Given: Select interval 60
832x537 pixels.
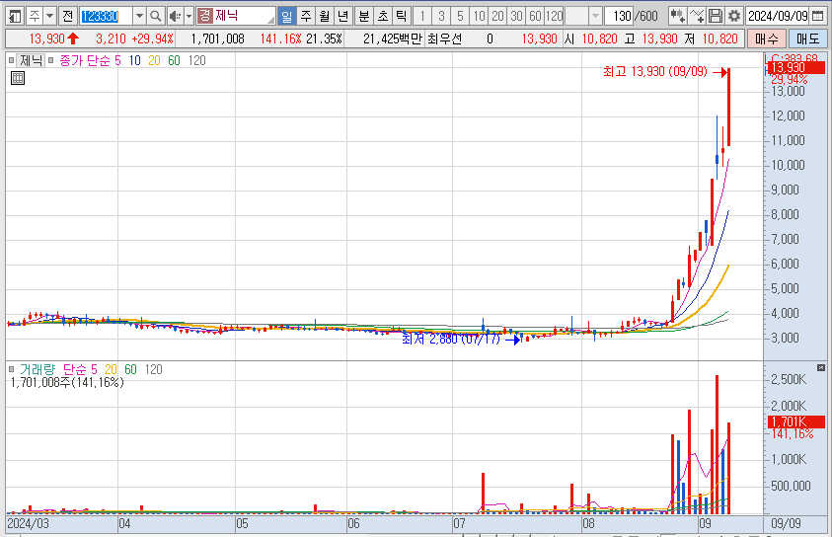Looking at the screenshot, I should pyautogui.click(x=535, y=16).
